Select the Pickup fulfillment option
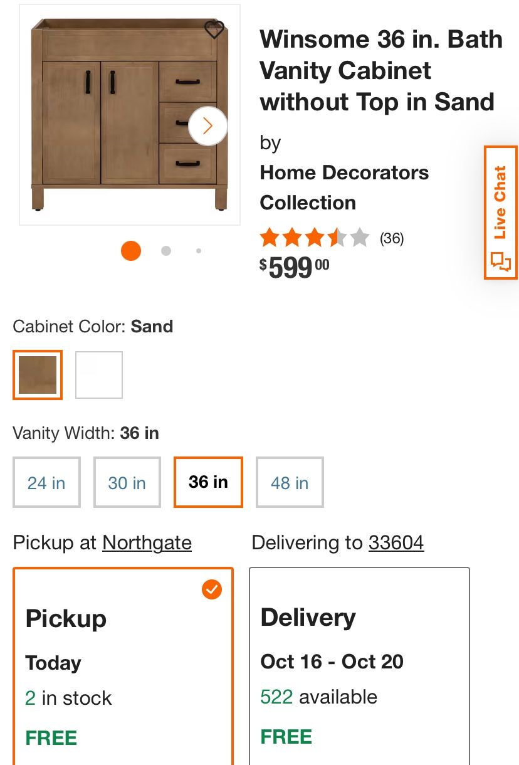This screenshot has height=765, width=519. tap(123, 665)
